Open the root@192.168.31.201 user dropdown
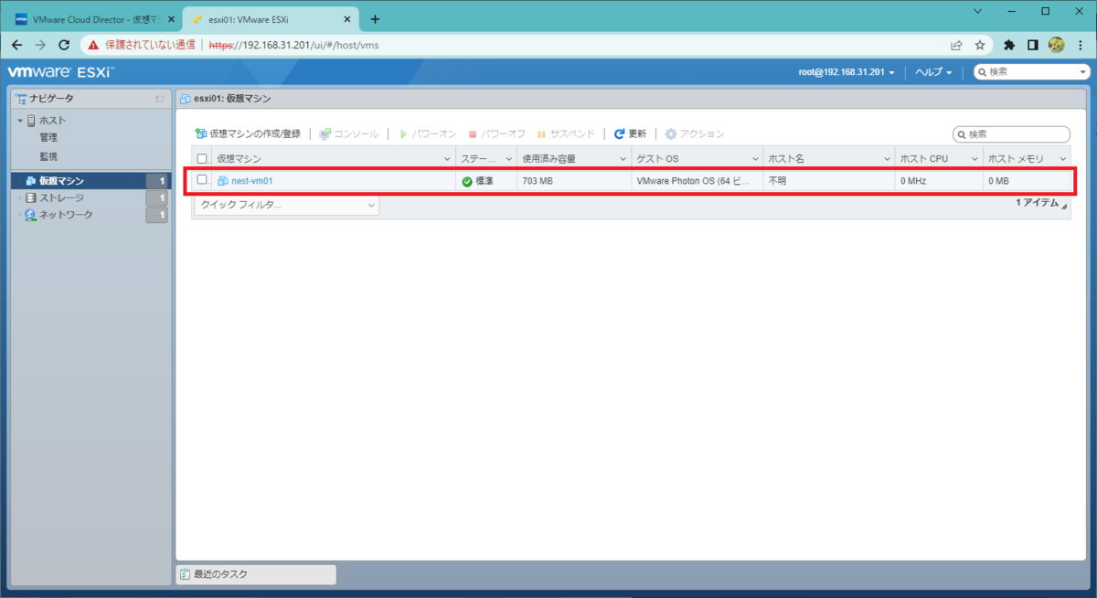 [847, 72]
